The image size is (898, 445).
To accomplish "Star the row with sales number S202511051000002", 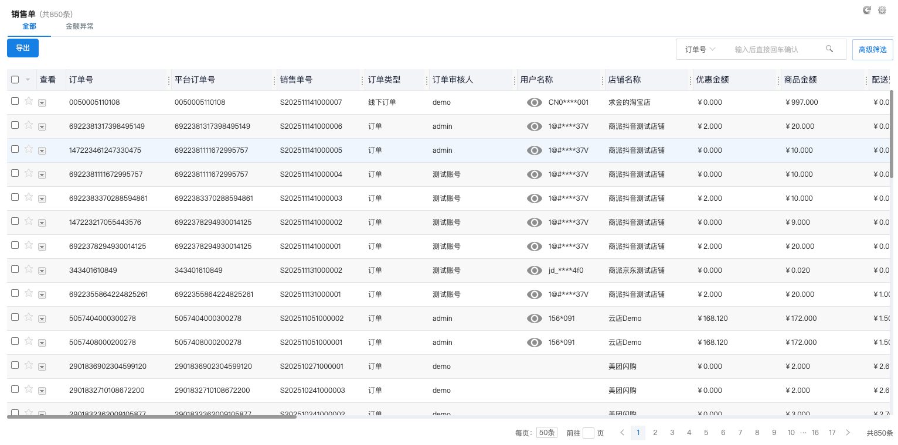I will [29, 317].
